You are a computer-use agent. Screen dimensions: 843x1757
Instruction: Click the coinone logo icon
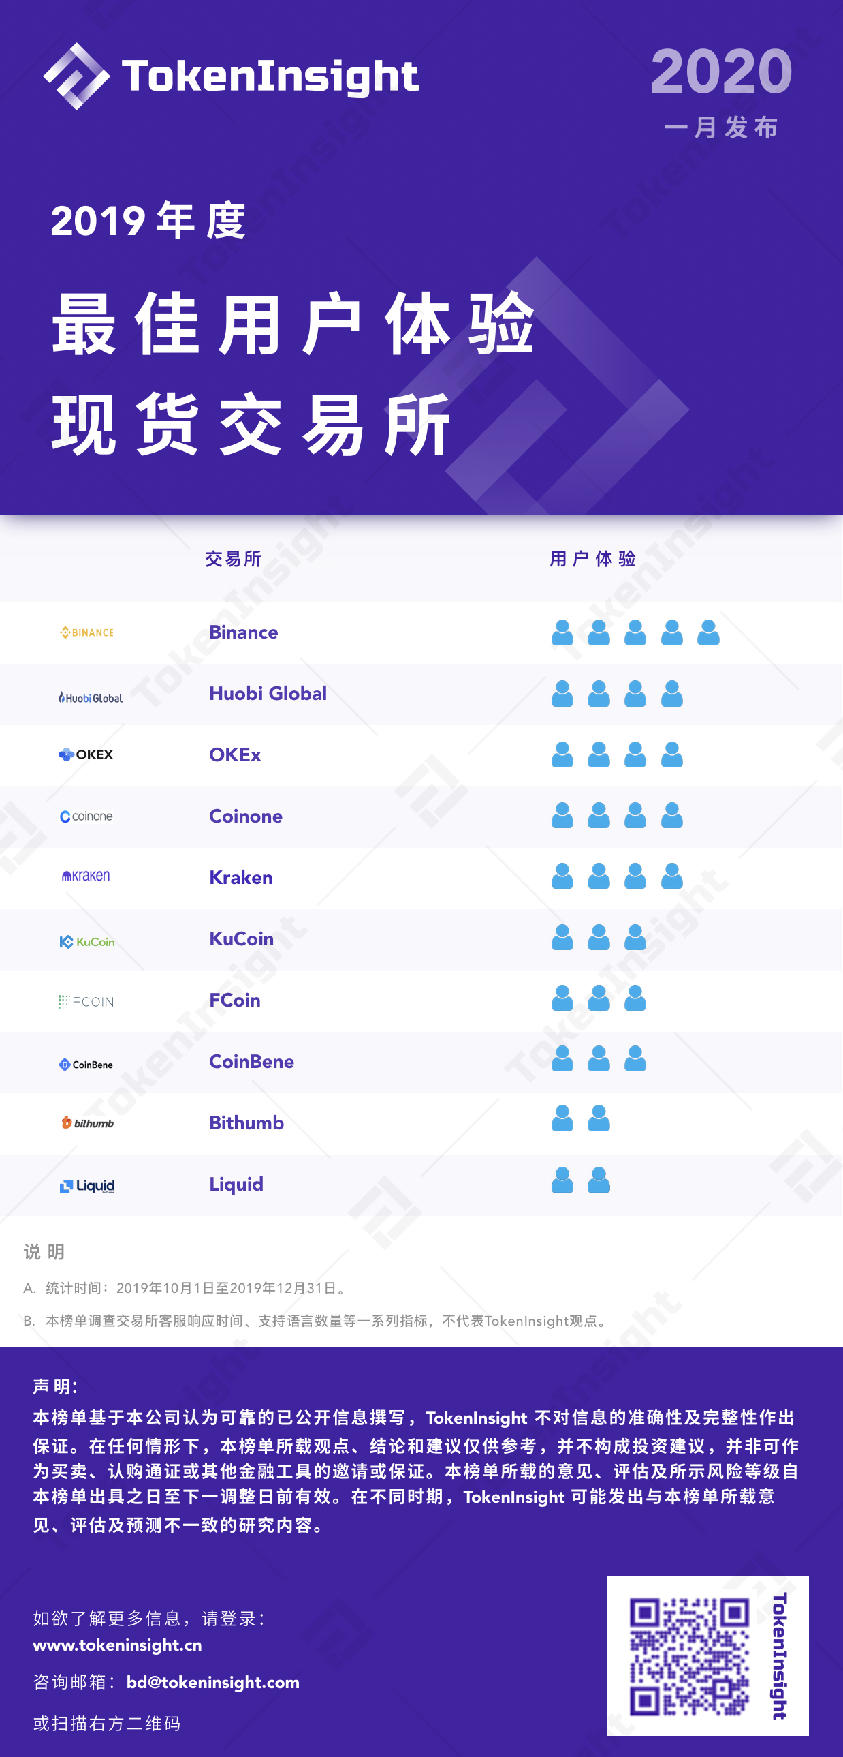86,816
